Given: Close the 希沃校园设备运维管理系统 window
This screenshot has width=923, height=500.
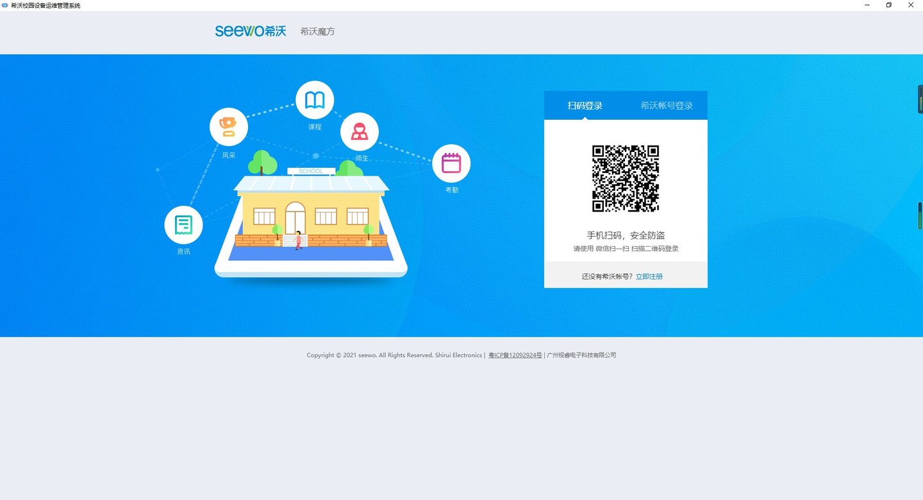Looking at the screenshot, I should pyautogui.click(x=911, y=5).
